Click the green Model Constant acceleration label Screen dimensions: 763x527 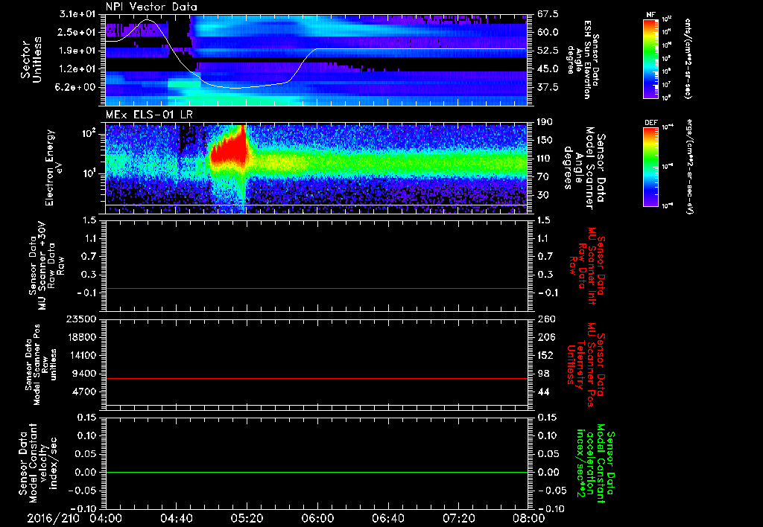pos(595,464)
